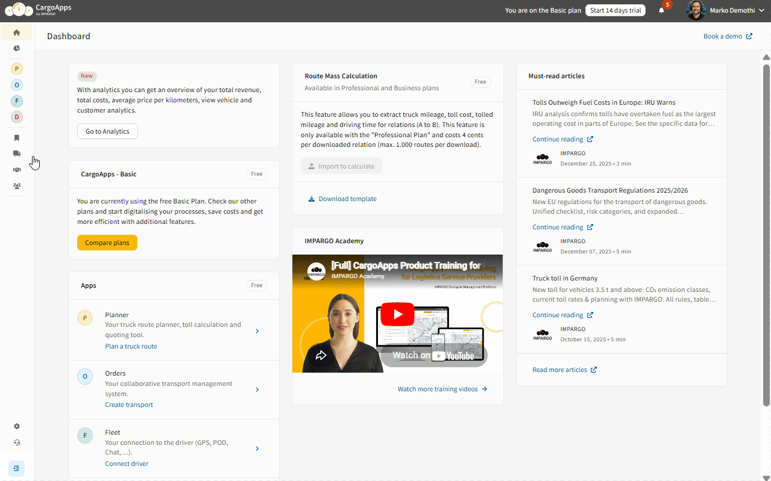Click Watch on YouTube in the video

pyautogui.click(x=433, y=355)
